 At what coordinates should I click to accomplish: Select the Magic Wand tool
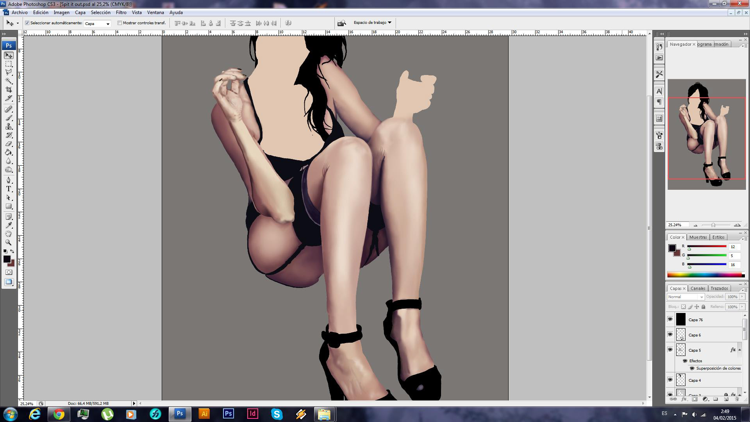pyautogui.click(x=9, y=81)
